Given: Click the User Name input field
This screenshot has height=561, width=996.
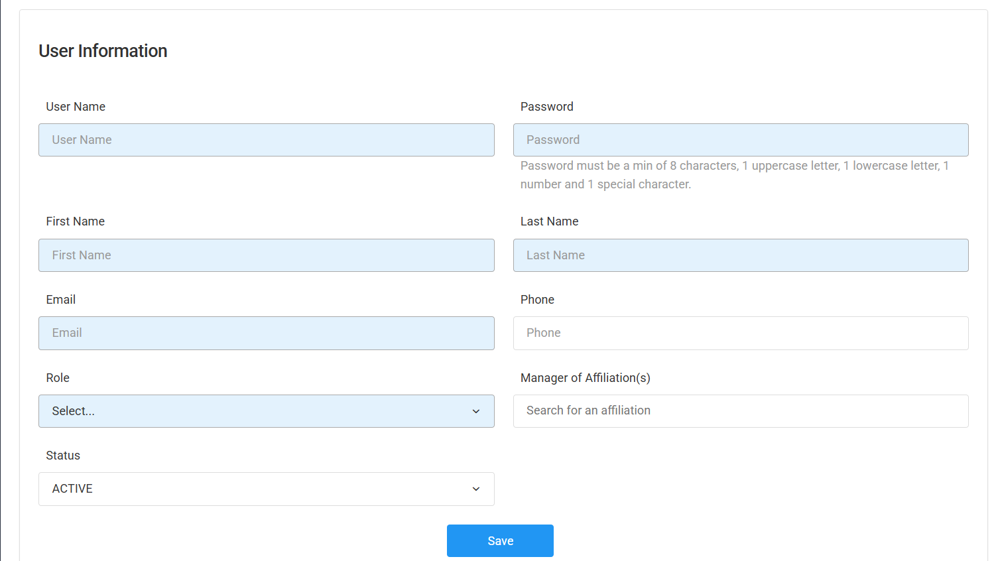Looking at the screenshot, I should click(267, 140).
